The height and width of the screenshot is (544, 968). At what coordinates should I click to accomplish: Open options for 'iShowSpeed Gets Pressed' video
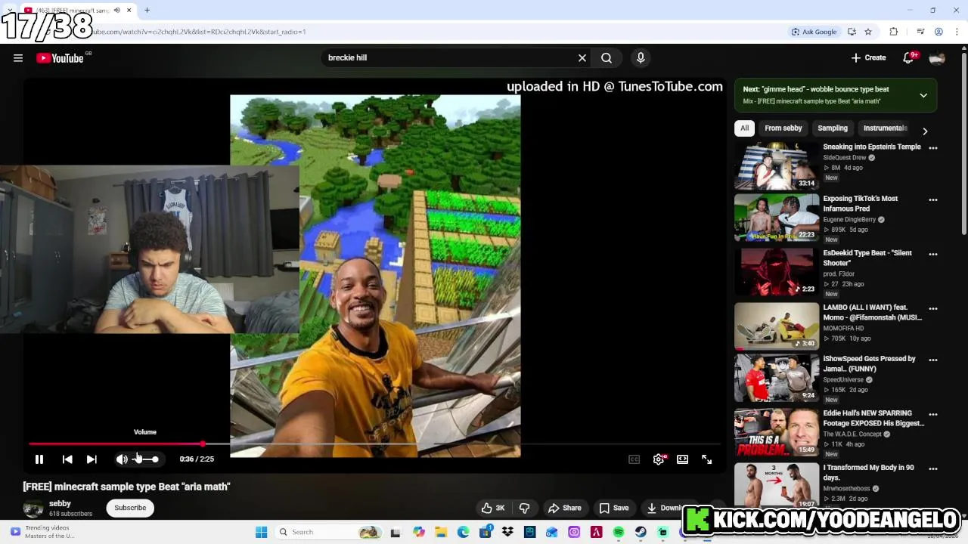[933, 360]
